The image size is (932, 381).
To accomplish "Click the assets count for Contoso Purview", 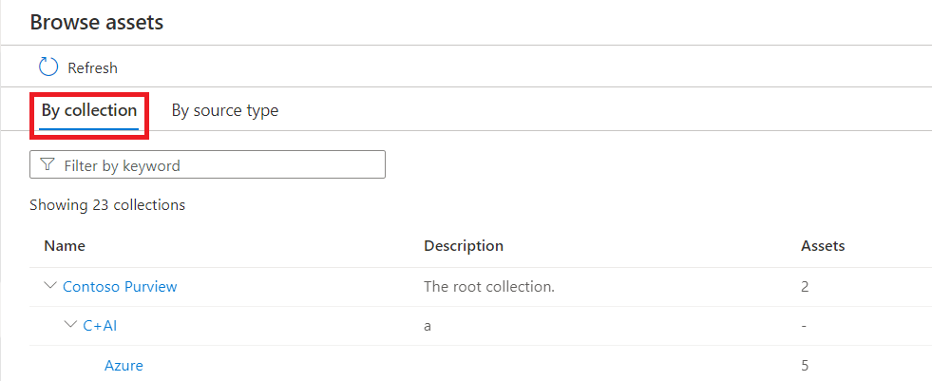I will tap(806, 286).
